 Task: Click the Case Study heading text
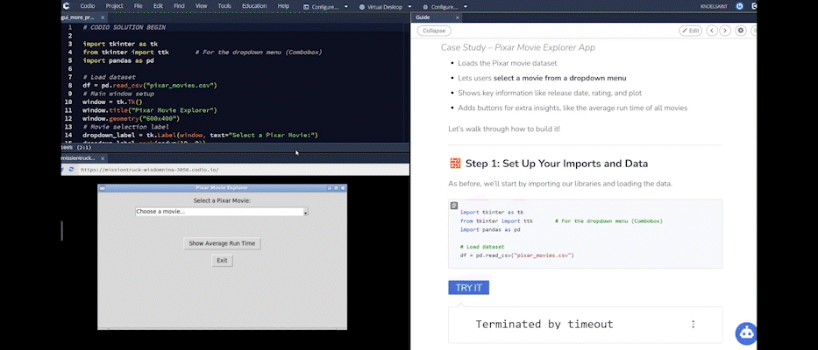518,48
